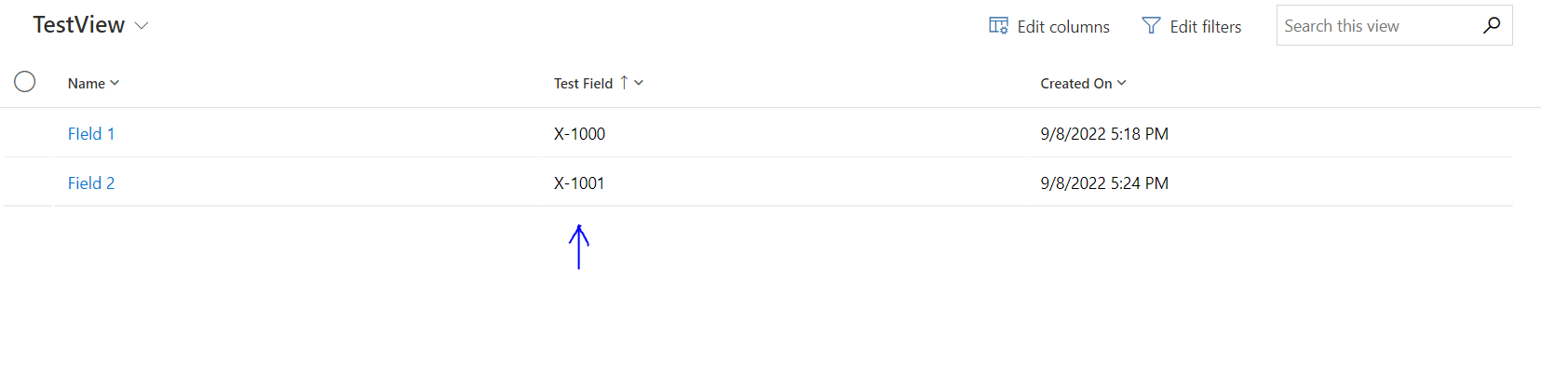Click the search magnifier icon

click(1492, 25)
